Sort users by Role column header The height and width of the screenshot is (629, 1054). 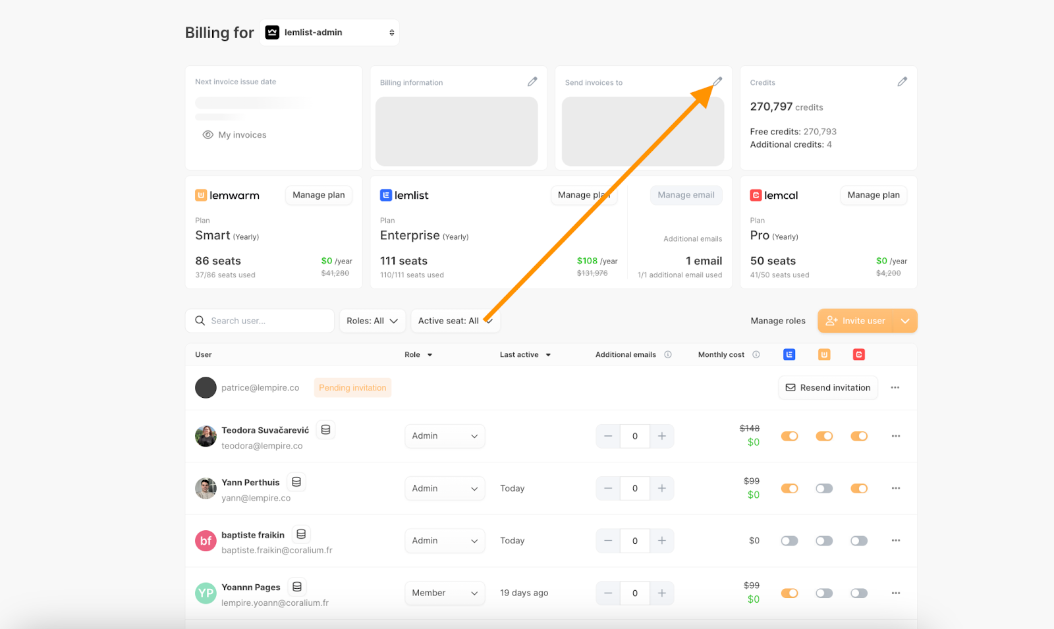(x=418, y=354)
